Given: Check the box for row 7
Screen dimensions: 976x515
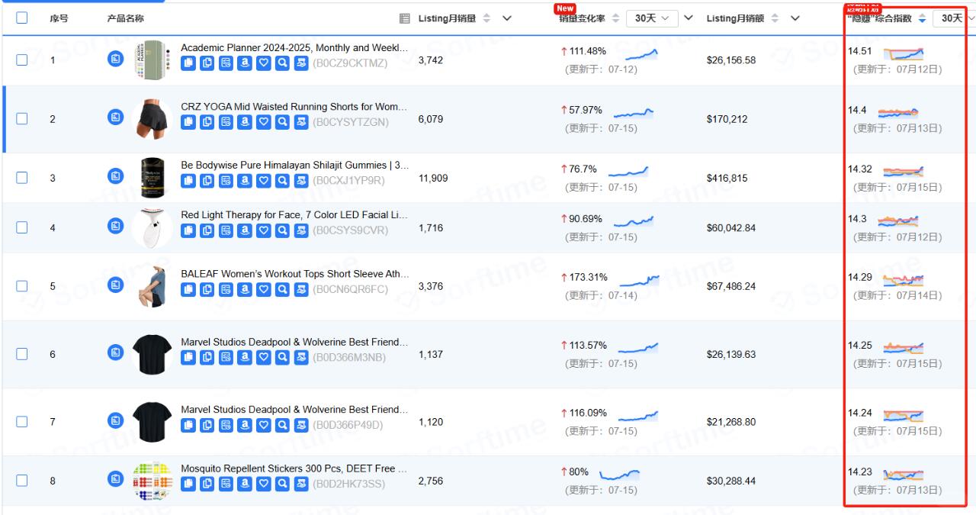Looking at the screenshot, I should tap(21, 421).
